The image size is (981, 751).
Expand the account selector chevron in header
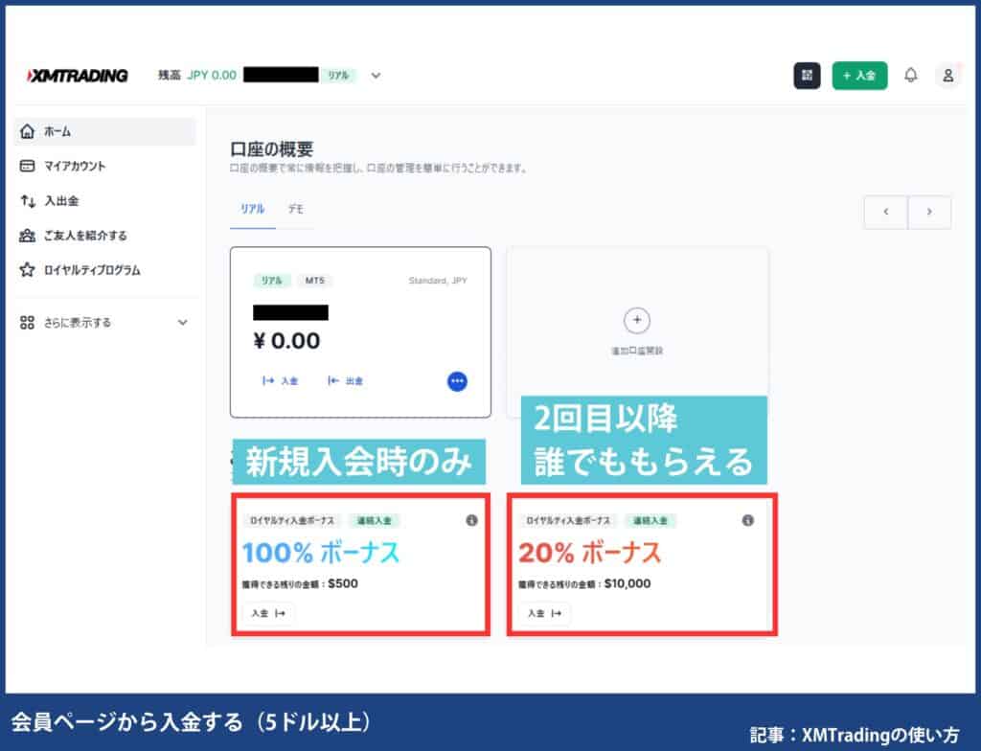(376, 76)
